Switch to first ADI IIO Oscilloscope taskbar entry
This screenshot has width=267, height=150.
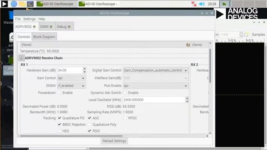pyautogui.click(x=55, y=4)
